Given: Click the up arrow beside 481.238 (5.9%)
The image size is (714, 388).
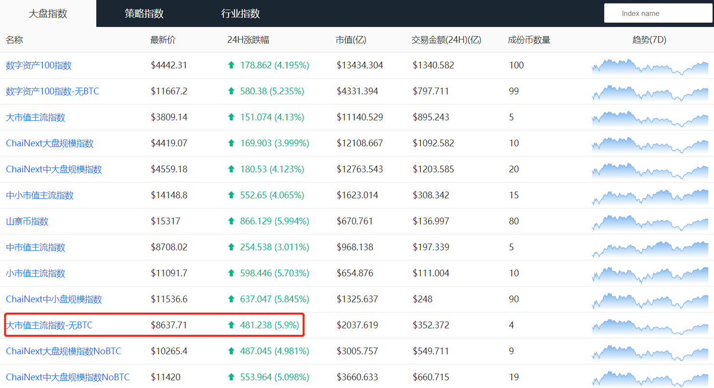Looking at the screenshot, I should click(232, 325).
